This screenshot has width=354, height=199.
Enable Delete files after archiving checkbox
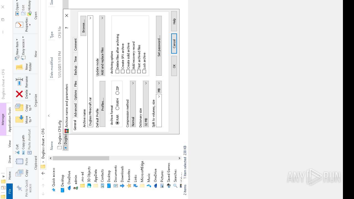[x=117, y=72]
